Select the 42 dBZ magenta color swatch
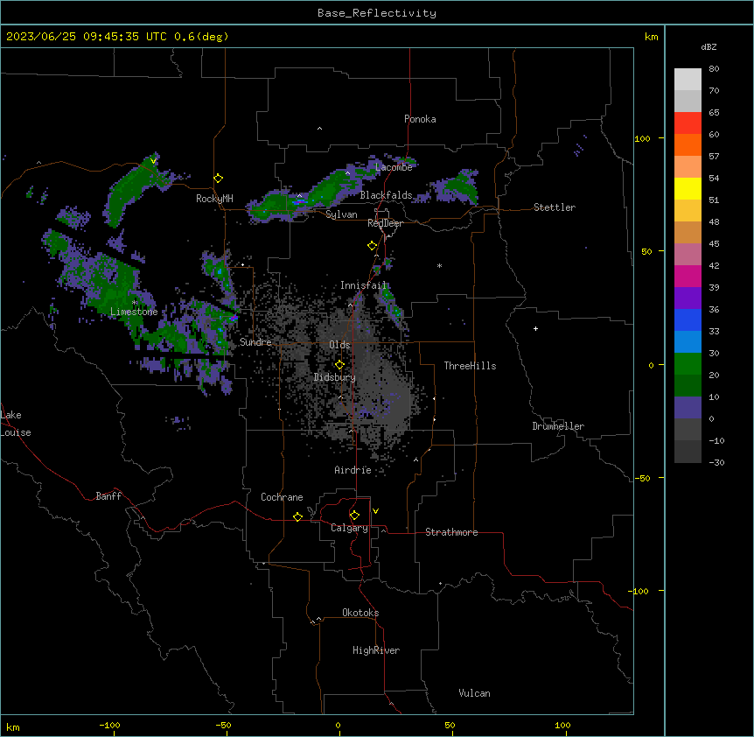 tap(688, 276)
